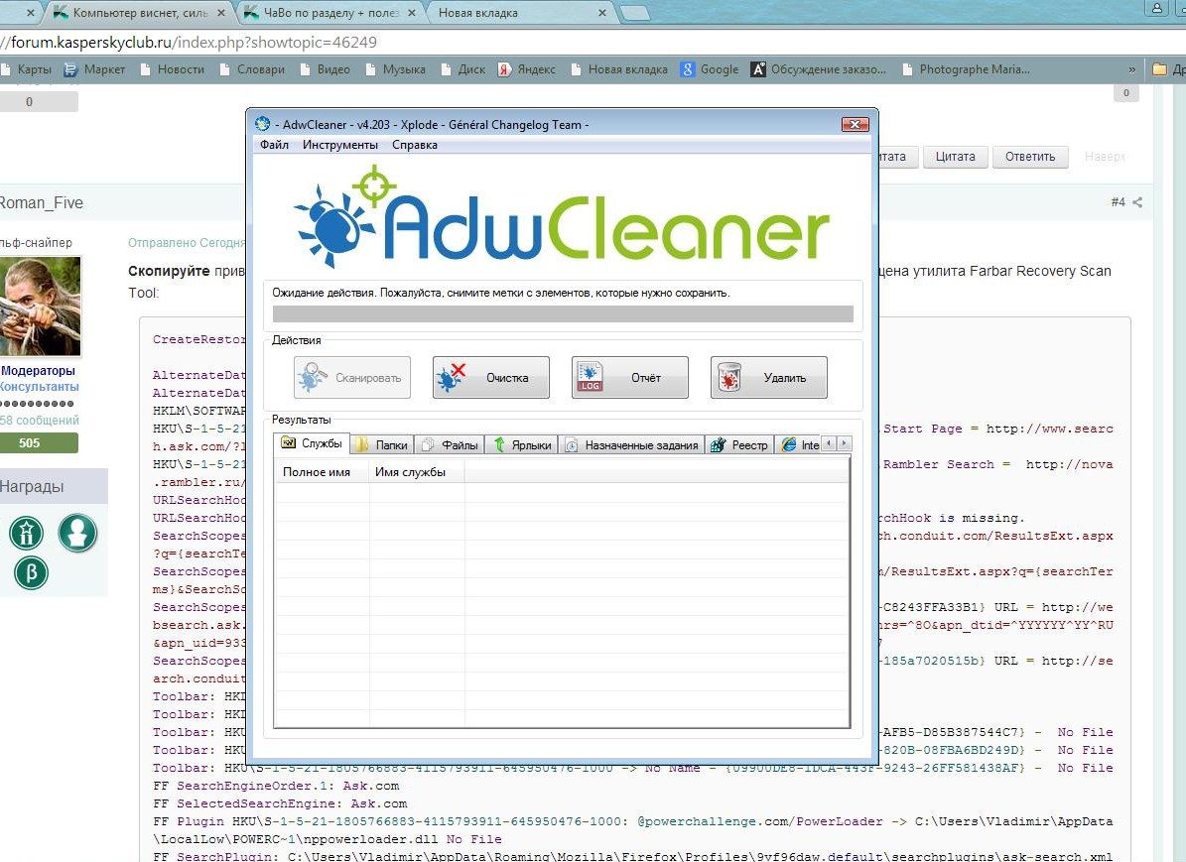Viewport: 1186px width, 862px height.
Task: Open the Справка help menu
Action: (x=415, y=145)
